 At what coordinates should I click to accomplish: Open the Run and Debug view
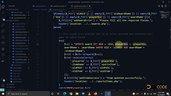pos(3,25)
